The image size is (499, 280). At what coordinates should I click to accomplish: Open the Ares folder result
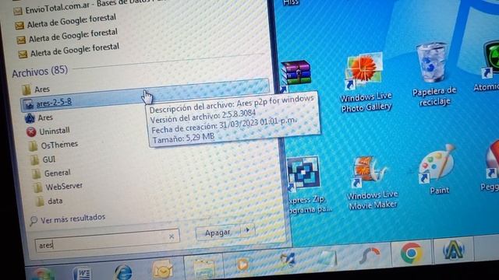point(36,89)
